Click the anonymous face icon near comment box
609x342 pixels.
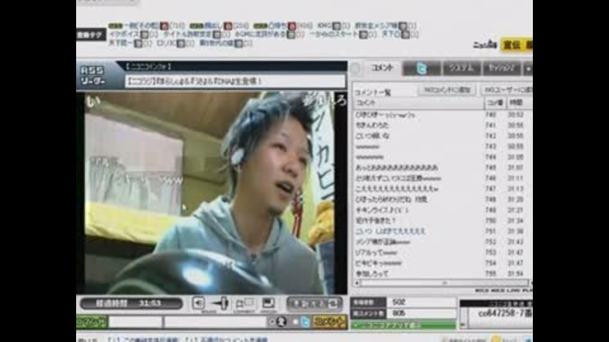[282, 322]
